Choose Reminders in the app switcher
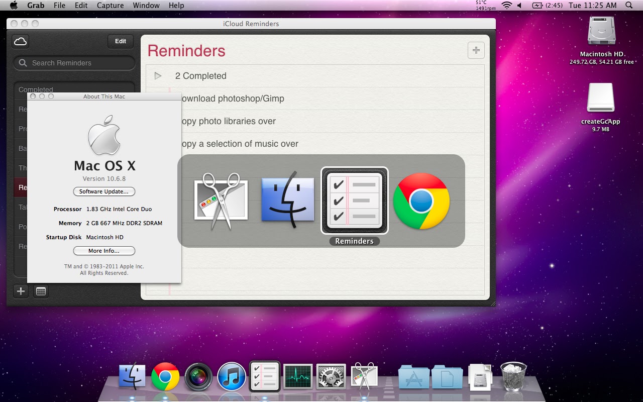Image resolution: width=643 pixels, height=402 pixels. click(355, 201)
